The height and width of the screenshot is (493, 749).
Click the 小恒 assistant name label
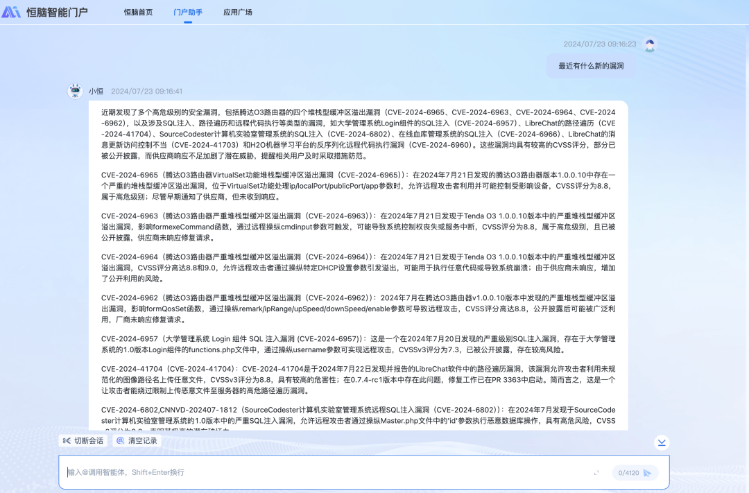[96, 91]
